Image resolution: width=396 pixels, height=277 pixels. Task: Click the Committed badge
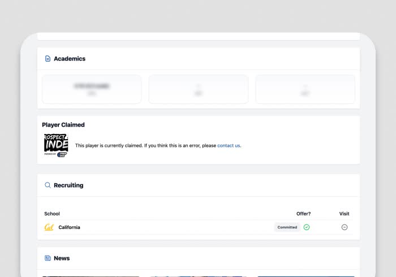(287, 227)
